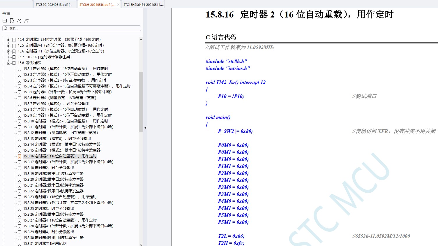Click the bookmark icon beside 15.8.25 定时器3

coord(20,209)
